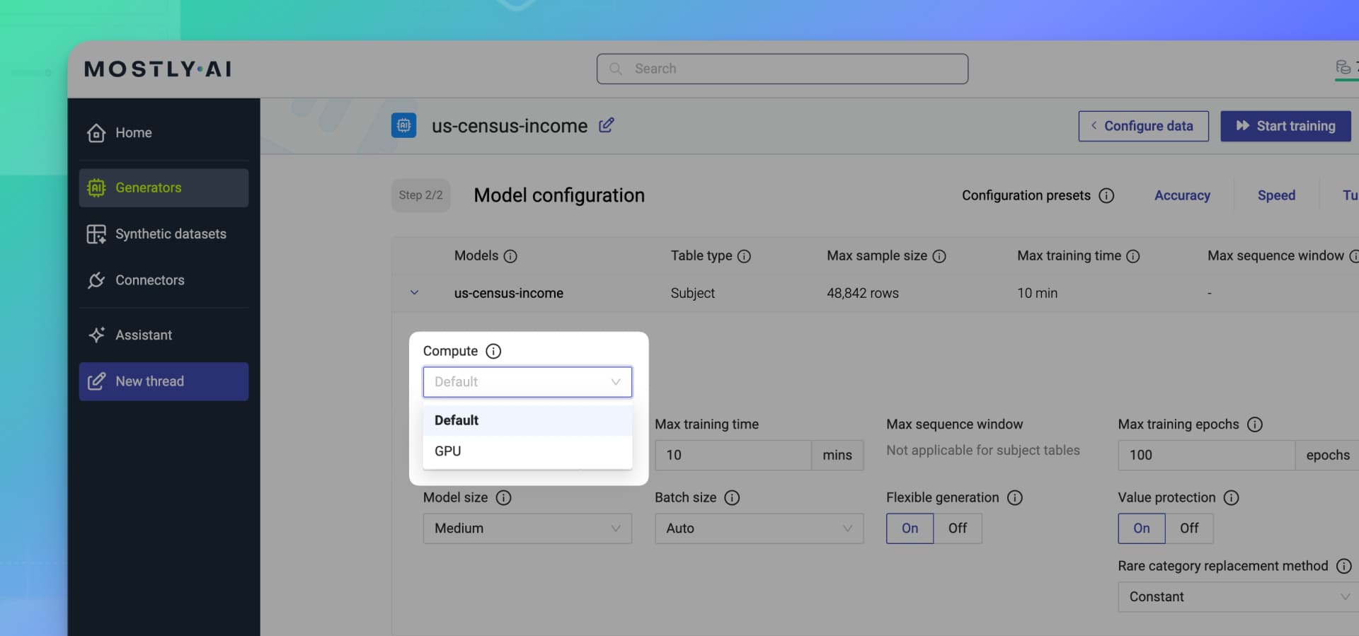
Task: Click the Search input field
Action: coord(782,69)
